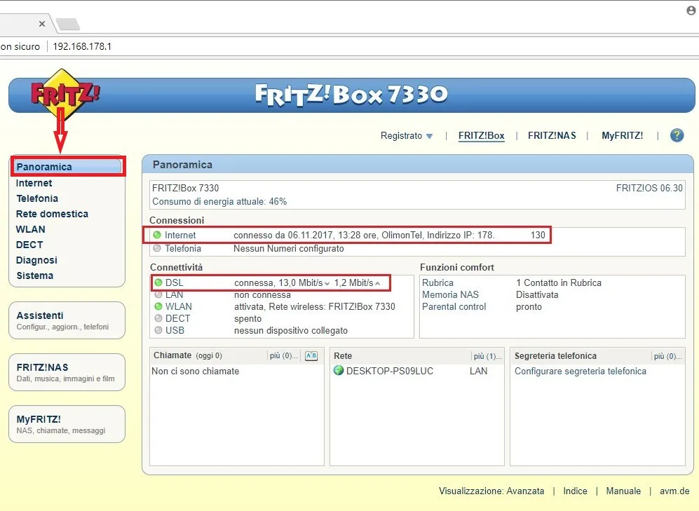Click the grey USB status LED
699x511 pixels.
(157, 330)
